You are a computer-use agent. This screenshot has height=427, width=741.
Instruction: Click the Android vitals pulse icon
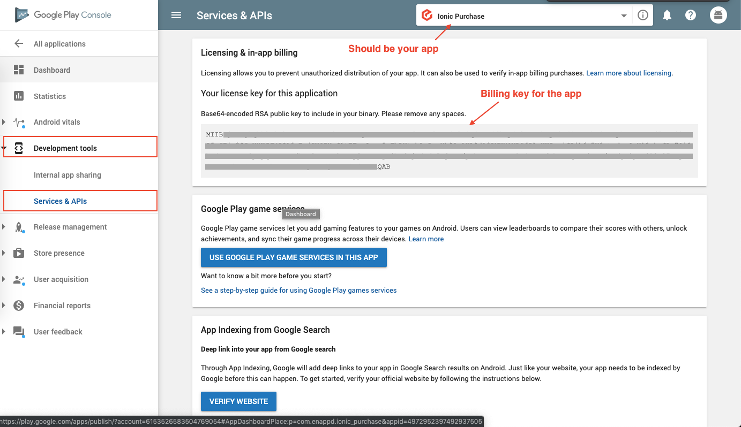19,123
